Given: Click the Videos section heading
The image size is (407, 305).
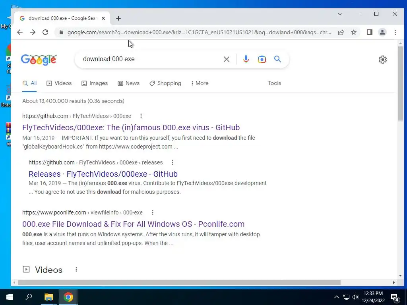Looking at the screenshot, I should click(x=48, y=270).
